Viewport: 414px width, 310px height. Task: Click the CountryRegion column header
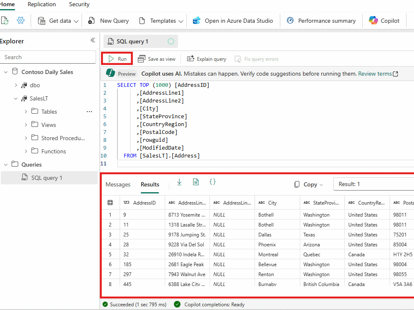pyautogui.click(x=367, y=203)
